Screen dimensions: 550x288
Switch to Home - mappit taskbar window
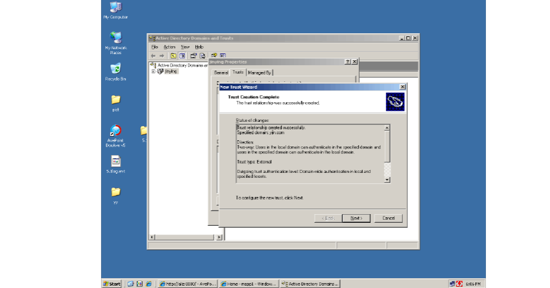click(x=248, y=284)
